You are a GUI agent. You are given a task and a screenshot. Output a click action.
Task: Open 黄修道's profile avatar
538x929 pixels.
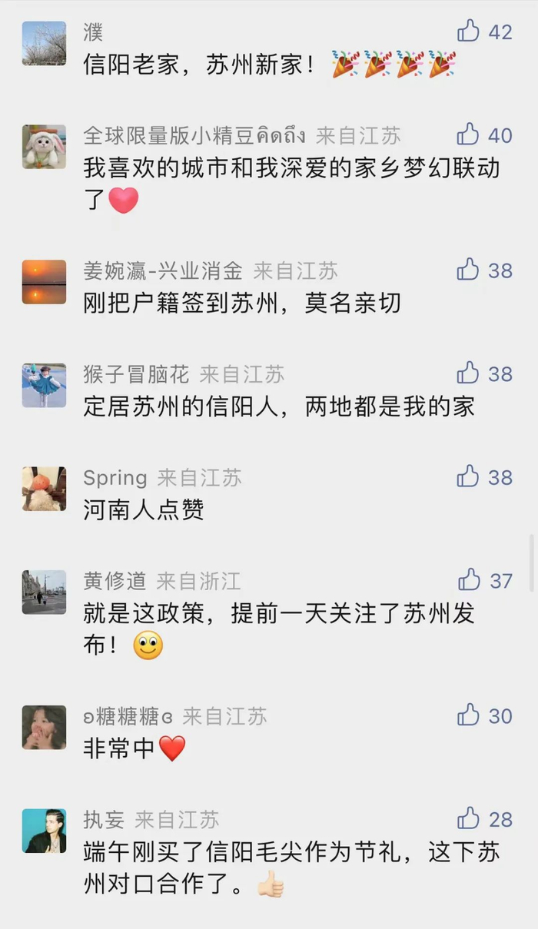click(x=44, y=592)
